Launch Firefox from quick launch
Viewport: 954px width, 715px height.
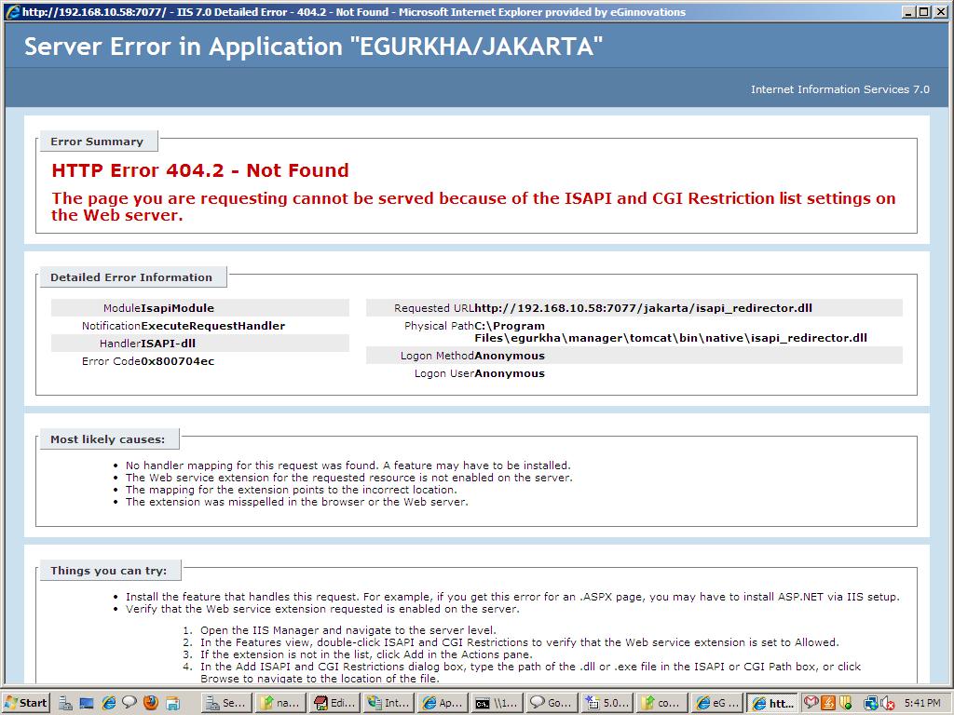click(151, 703)
